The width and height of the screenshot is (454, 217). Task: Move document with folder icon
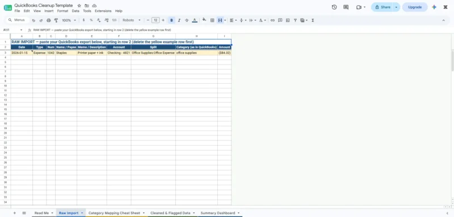(87, 6)
